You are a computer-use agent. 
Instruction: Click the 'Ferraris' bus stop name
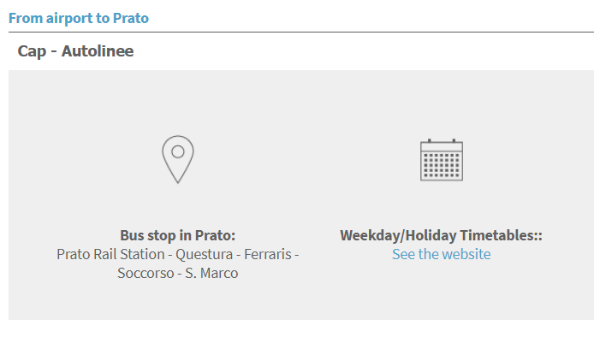click(268, 254)
